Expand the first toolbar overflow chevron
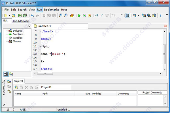 click(122, 14)
